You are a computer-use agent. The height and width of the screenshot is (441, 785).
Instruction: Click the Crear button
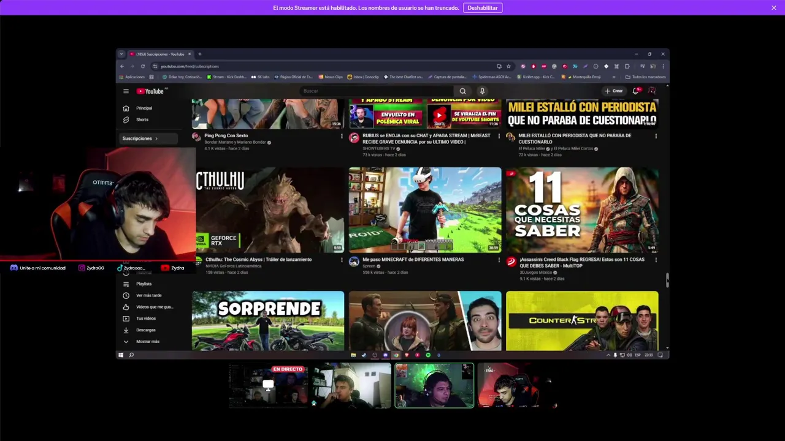(x=614, y=91)
